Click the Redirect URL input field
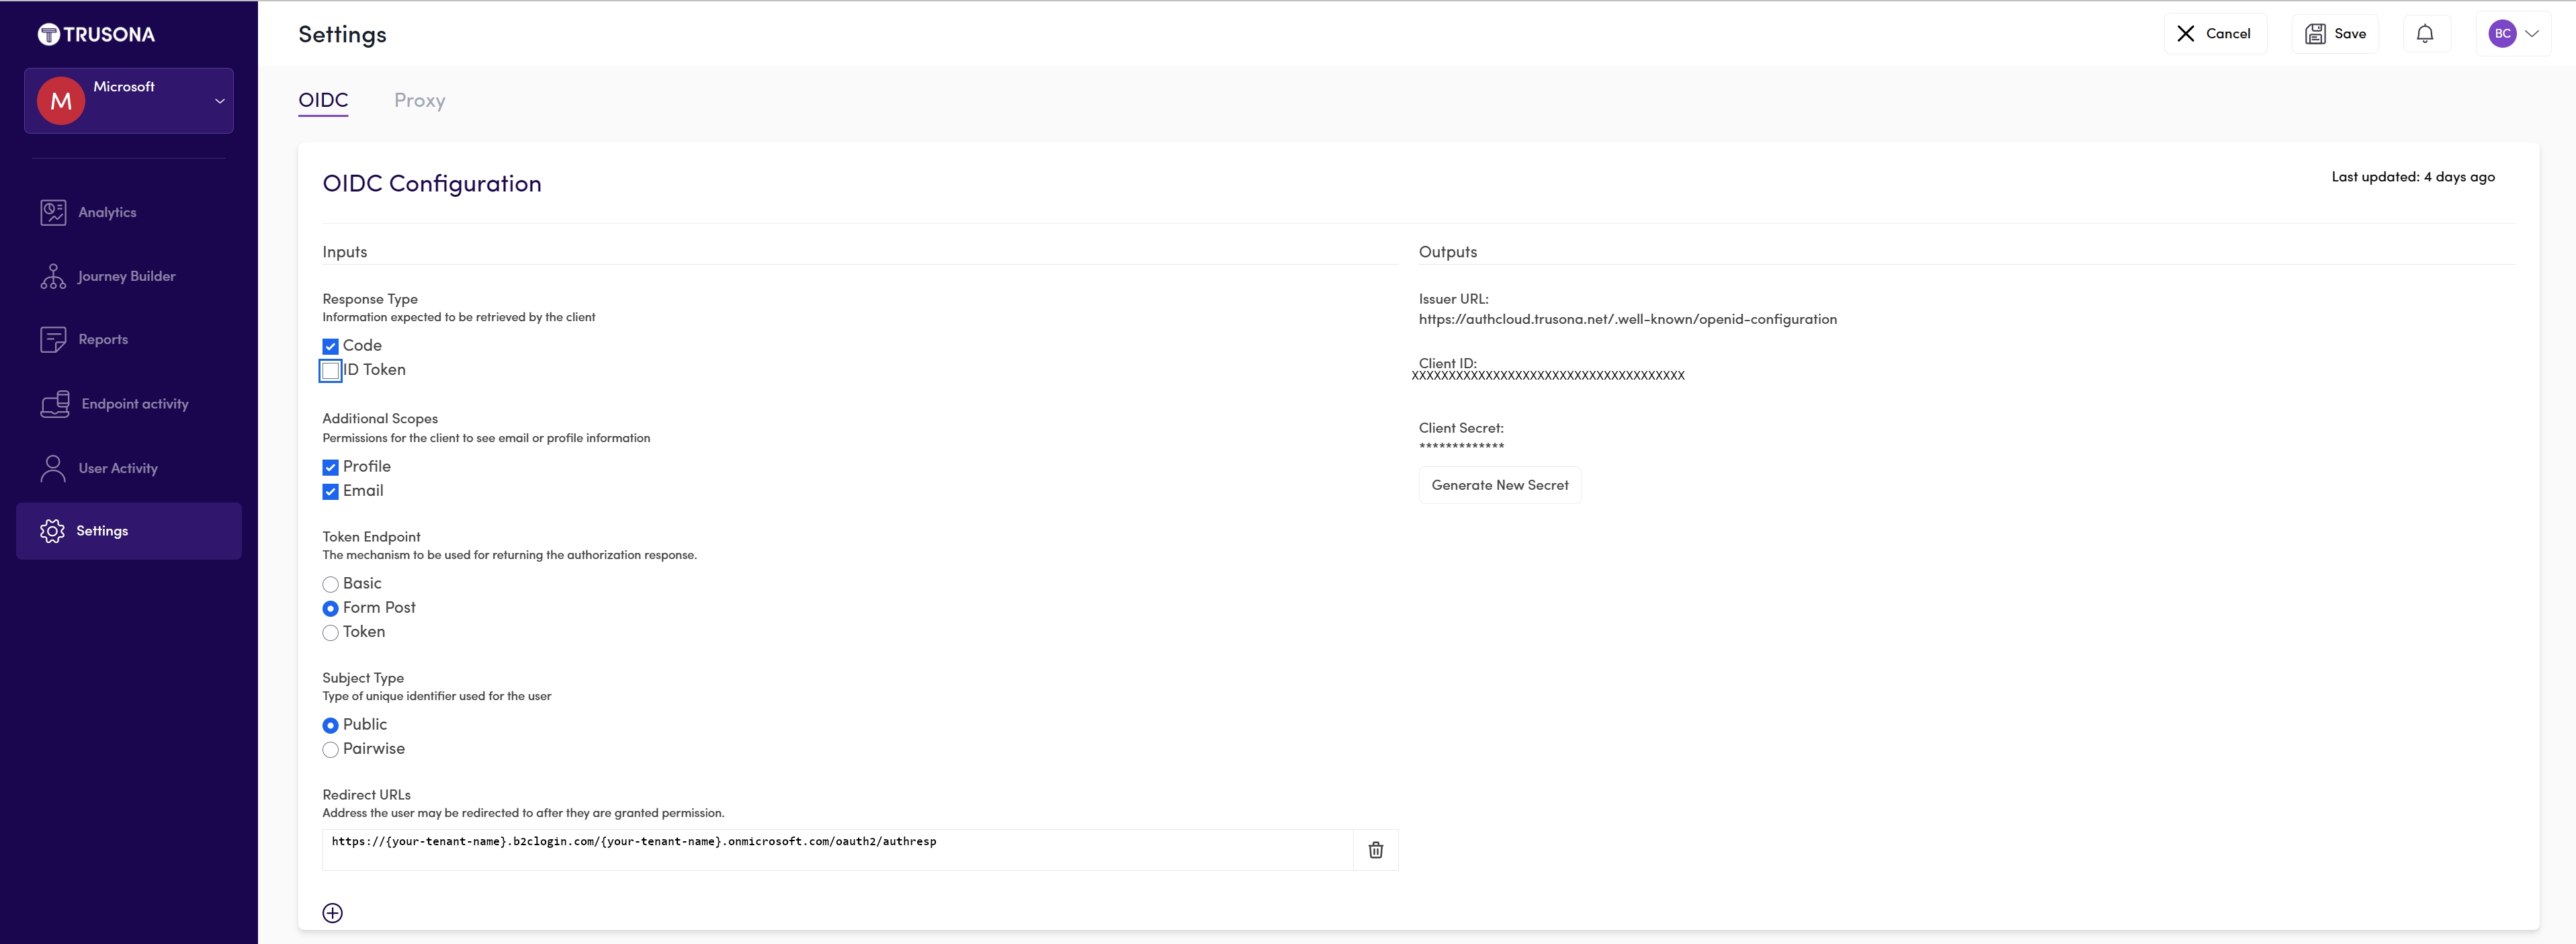 click(837, 850)
